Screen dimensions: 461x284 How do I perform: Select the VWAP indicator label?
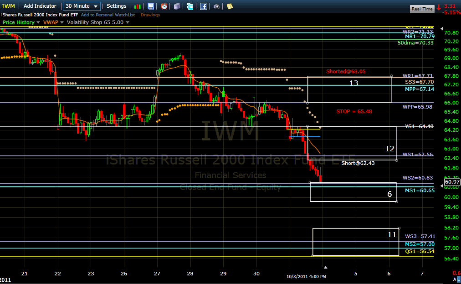coord(51,22)
